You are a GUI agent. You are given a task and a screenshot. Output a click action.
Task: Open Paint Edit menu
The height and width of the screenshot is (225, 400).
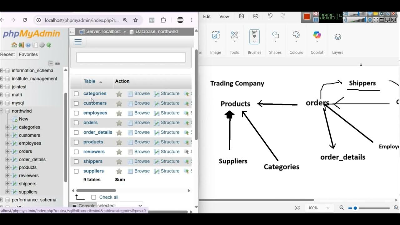[207, 16]
